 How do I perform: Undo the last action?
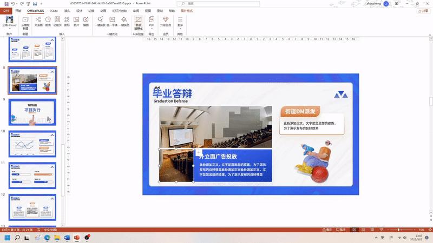(12, 4)
